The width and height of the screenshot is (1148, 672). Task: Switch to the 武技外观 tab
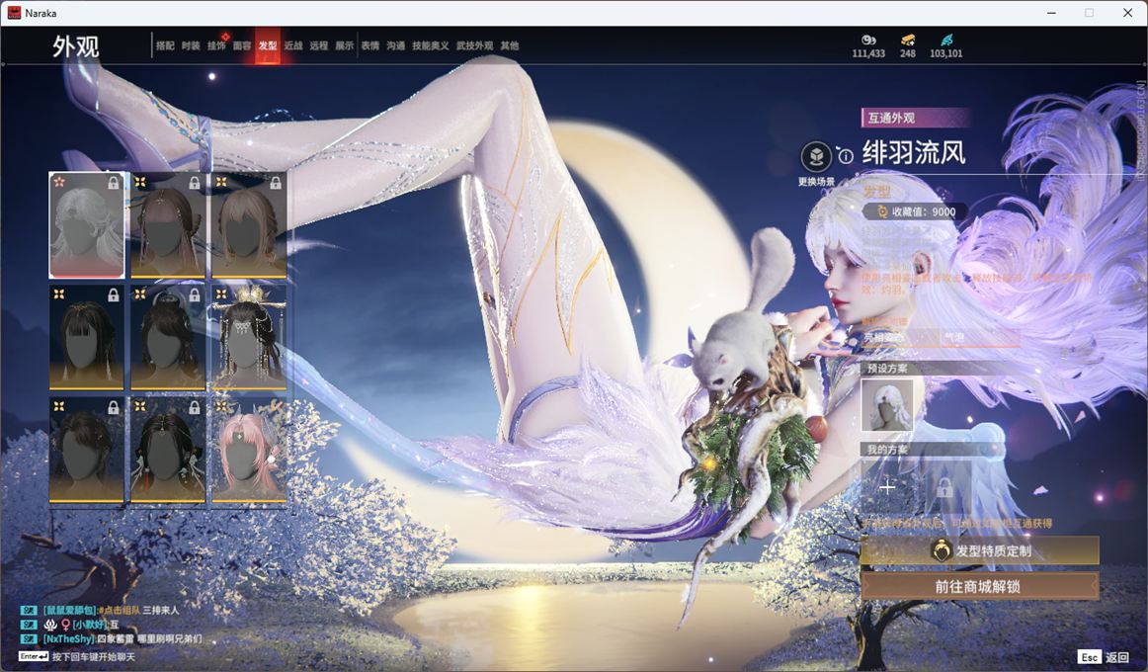click(474, 45)
